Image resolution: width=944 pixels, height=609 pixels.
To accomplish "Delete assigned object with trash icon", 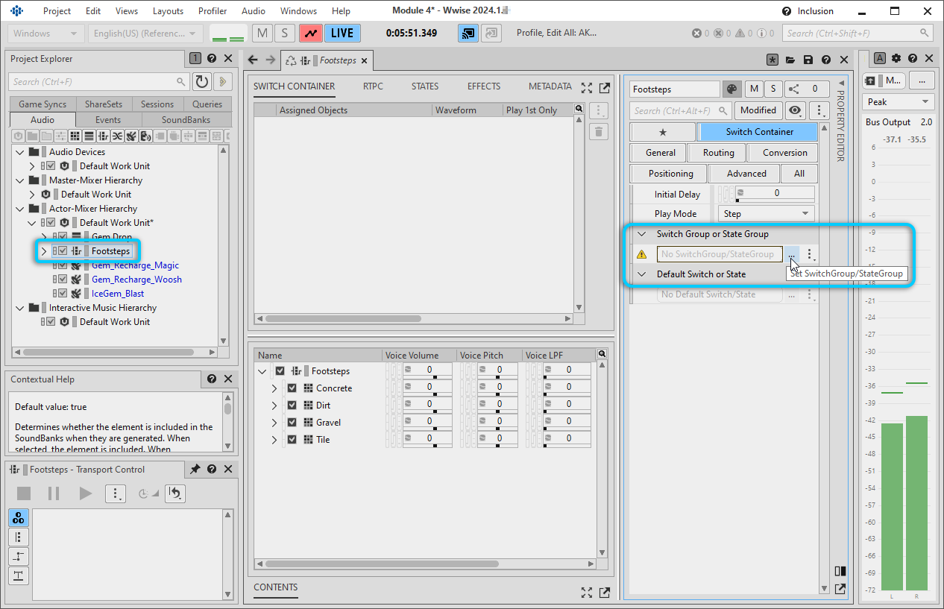I will (598, 132).
